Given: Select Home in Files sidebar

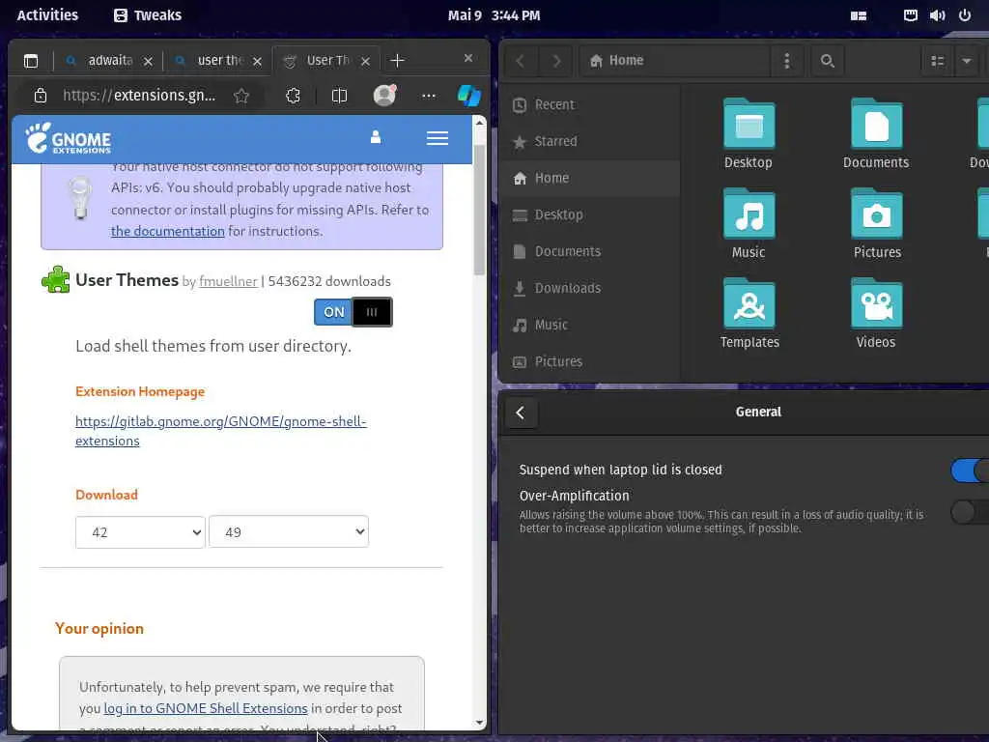Looking at the screenshot, I should tap(590, 178).
